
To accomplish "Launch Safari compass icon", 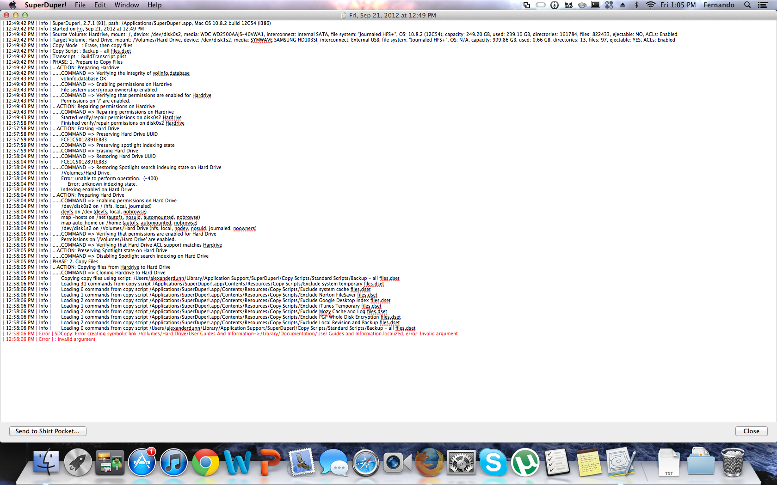I will (365, 462).
